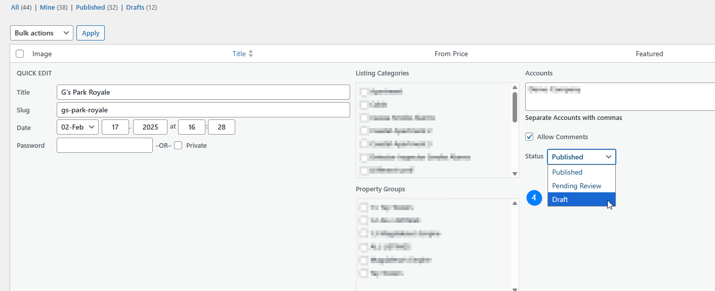This screenshot has height=291, width=715.
Task: Toggle the select-all checkbox in table header
Action: 20,54
